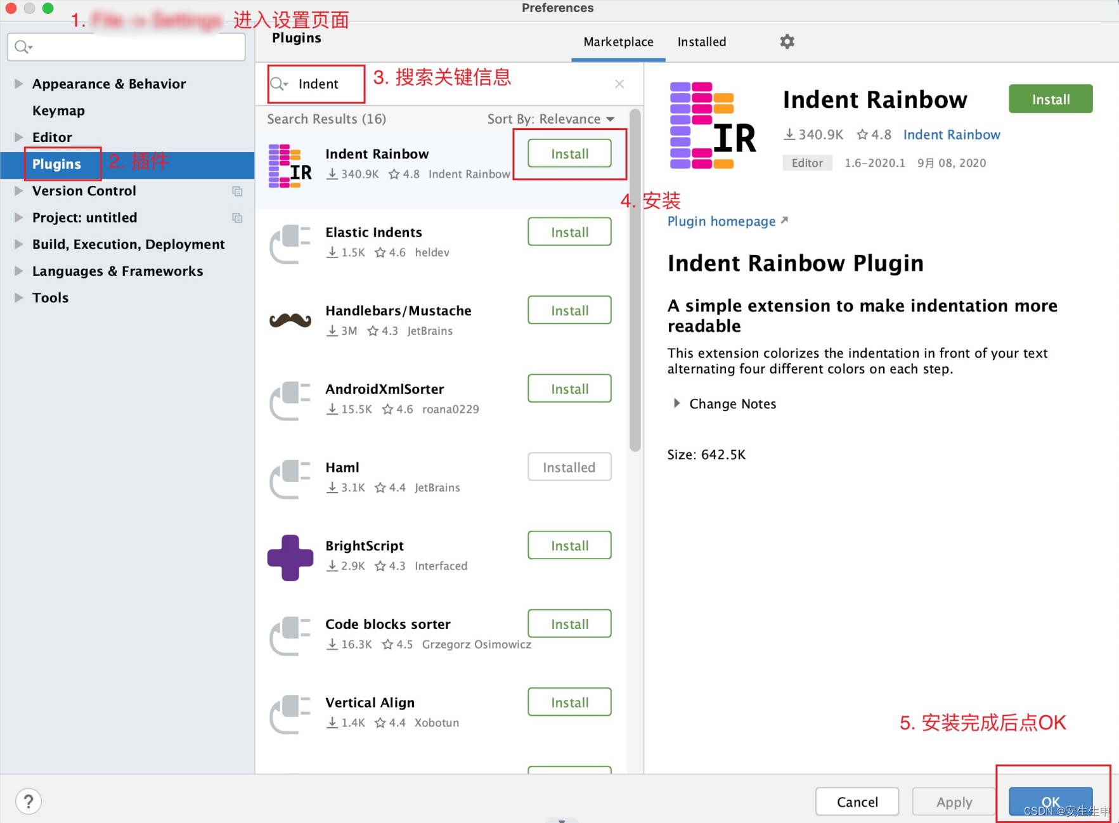The width and height of the screenshot is (1119, 823).
Task: Click the Haml plugin plug icon
Action: point(290,479)
